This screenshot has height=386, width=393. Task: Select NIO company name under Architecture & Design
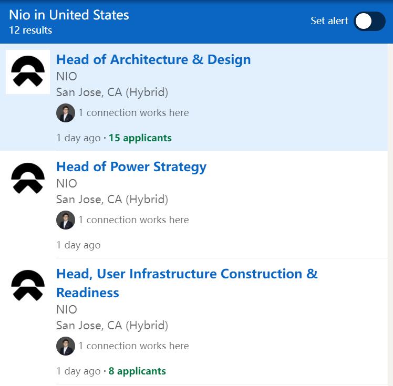pyautogui.click(x=67, y=76)
